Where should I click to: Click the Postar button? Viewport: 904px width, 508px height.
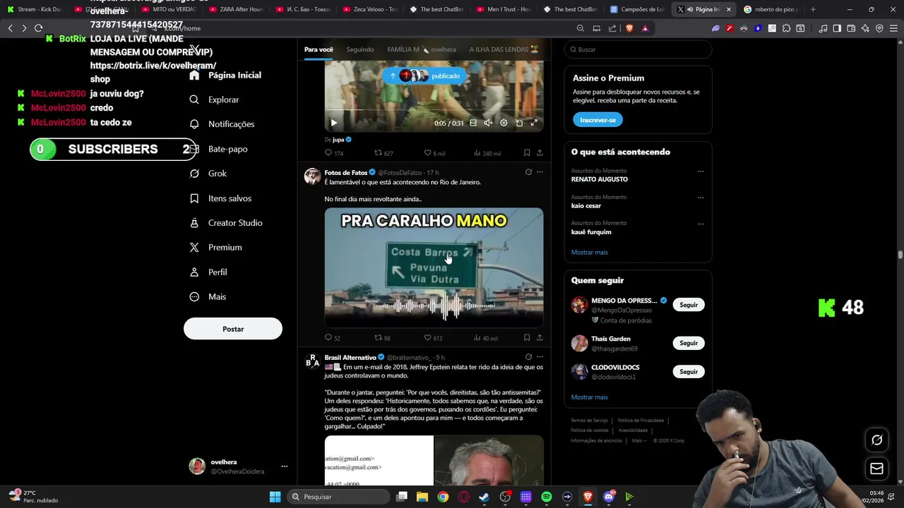[233, 329]
